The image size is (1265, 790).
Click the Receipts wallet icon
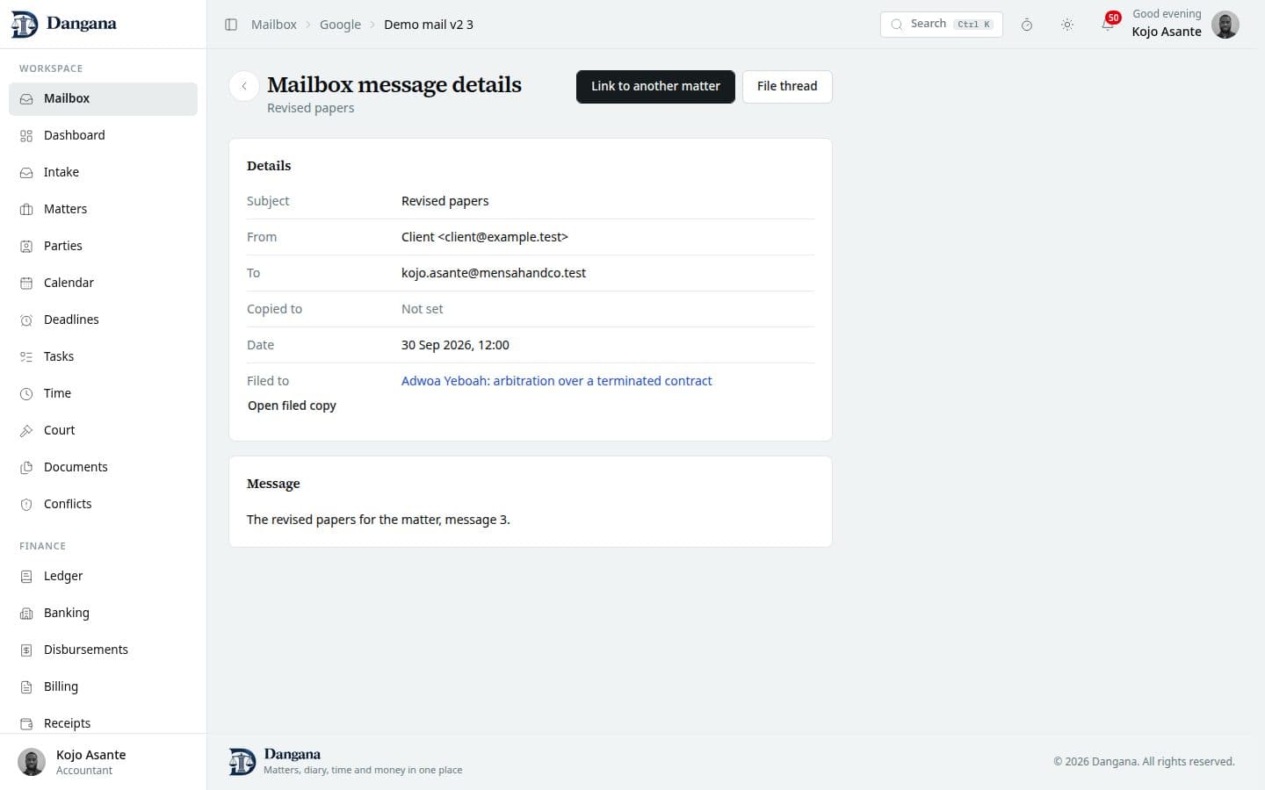tap(26, 723)
